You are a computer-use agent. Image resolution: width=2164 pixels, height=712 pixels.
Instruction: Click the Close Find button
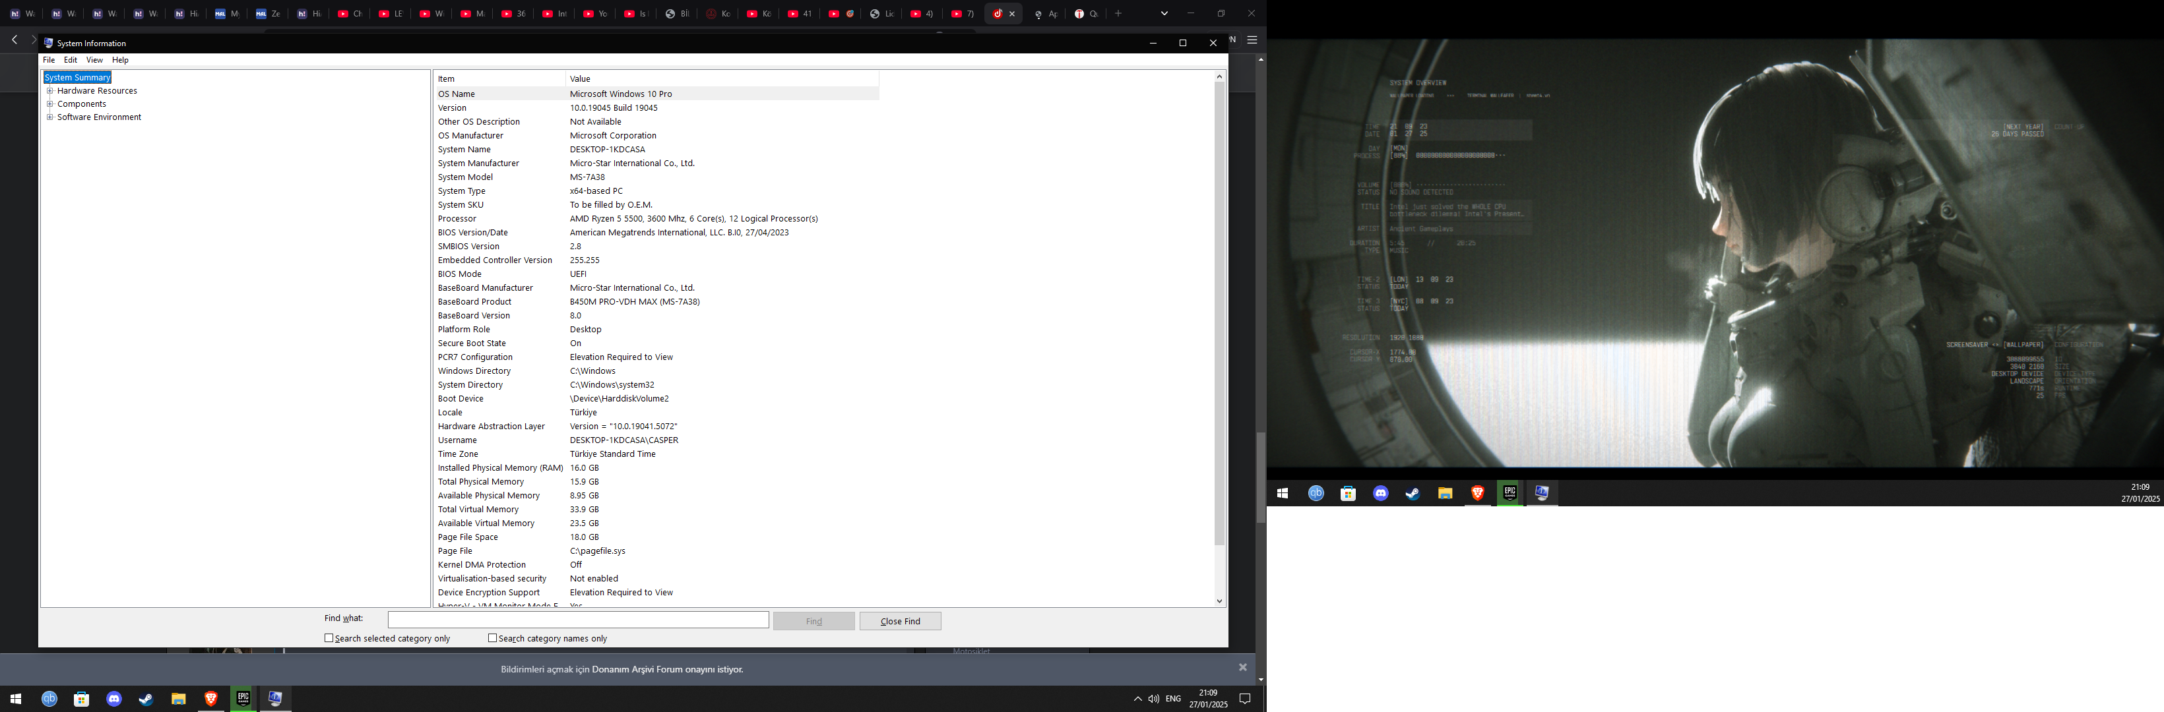pos(900,621)
